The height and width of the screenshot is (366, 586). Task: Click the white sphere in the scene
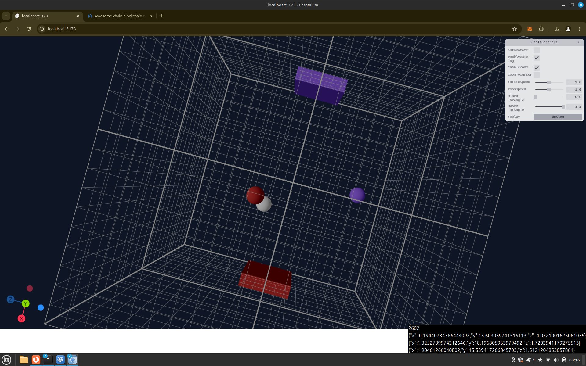click(266, 206)
